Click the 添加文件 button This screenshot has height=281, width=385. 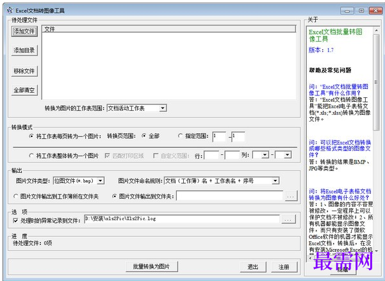24,31
